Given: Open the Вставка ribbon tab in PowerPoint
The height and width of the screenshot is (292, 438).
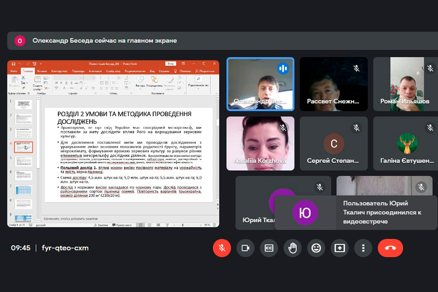Looking at the screenshot, I should [42, 71].
